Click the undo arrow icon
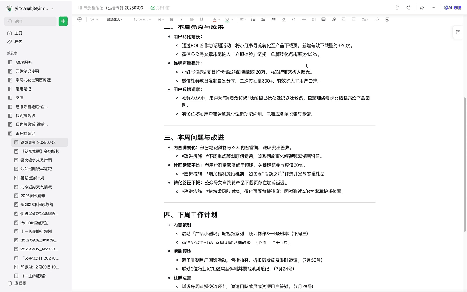The height and width of the screenshot is (292, 467). coord(397,7)
